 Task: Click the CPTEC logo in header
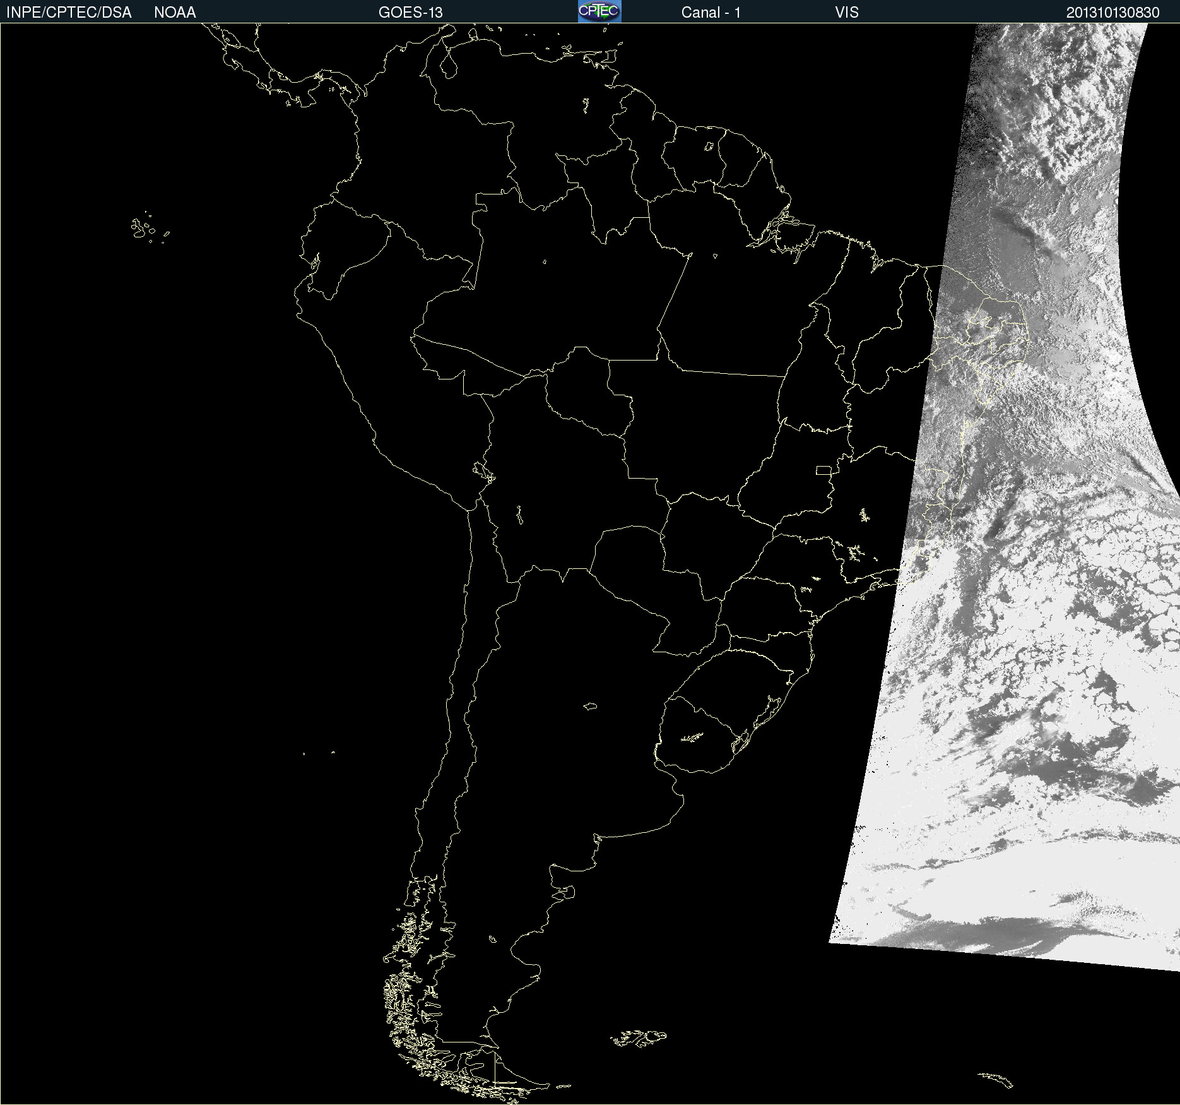(x=599, y=11)
